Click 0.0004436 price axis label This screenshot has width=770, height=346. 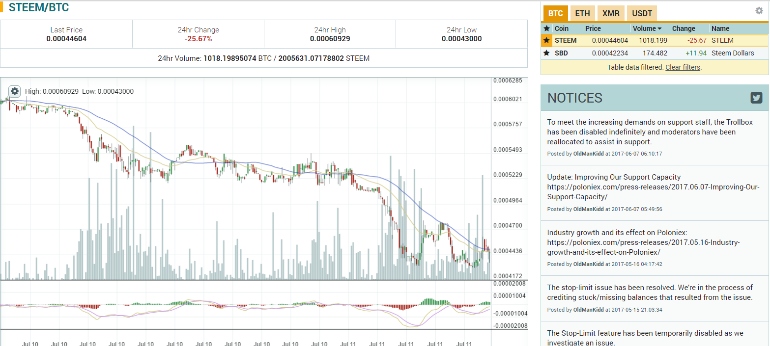508,251
